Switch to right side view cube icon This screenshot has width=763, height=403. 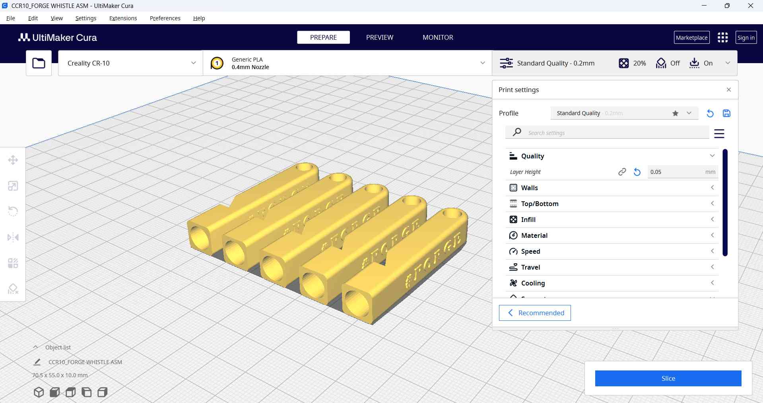(x=102, y=392)
